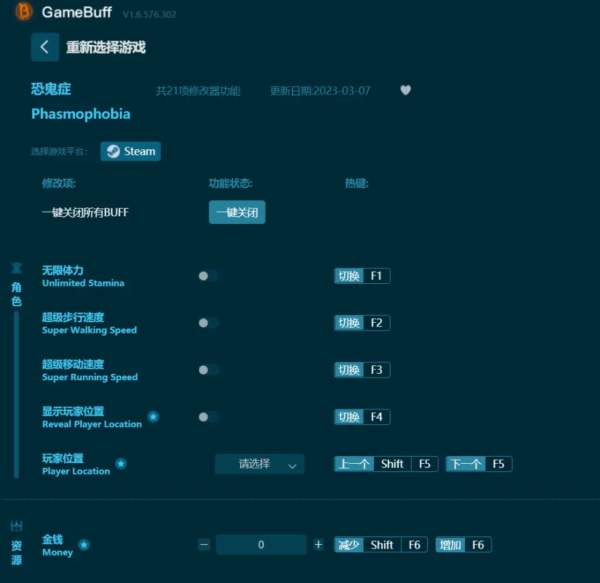Click the 资源 resources sidebar icon
600x583 pixels.
point(17,526)
